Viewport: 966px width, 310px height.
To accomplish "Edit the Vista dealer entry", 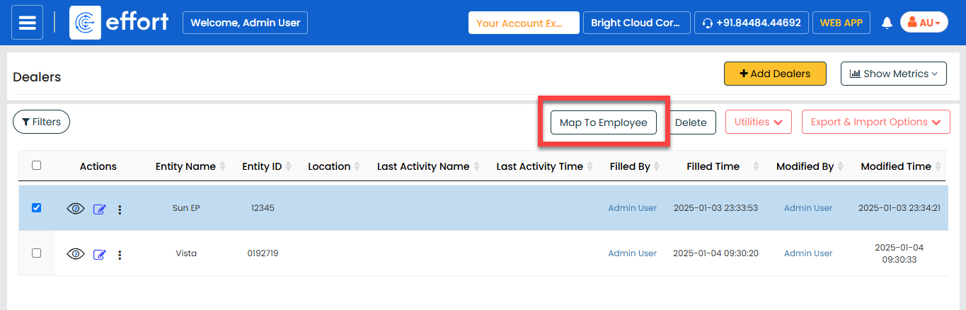I will (100, 255).
